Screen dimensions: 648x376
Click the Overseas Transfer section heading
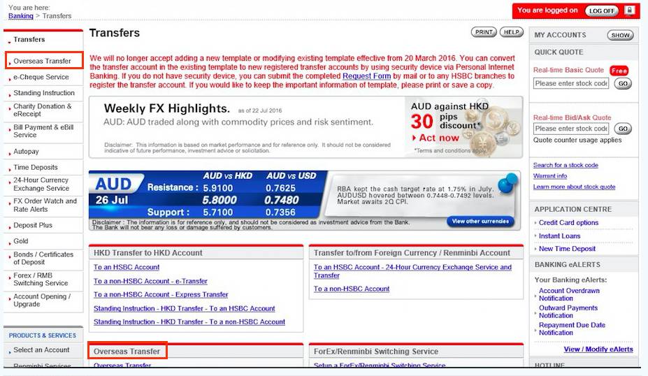127,352
